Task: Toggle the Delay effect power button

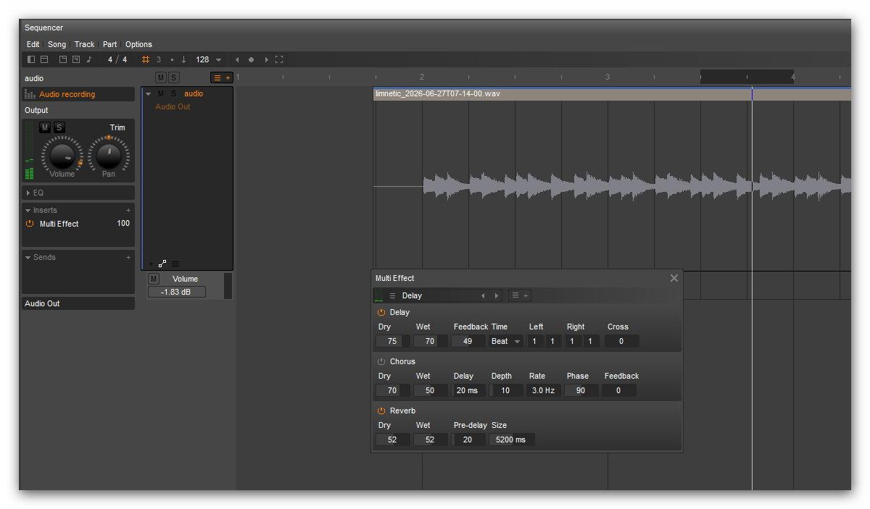Action: coord(381,312)
